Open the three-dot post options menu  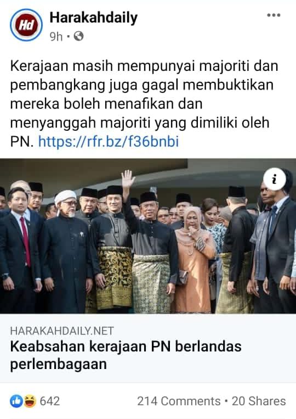274,15
